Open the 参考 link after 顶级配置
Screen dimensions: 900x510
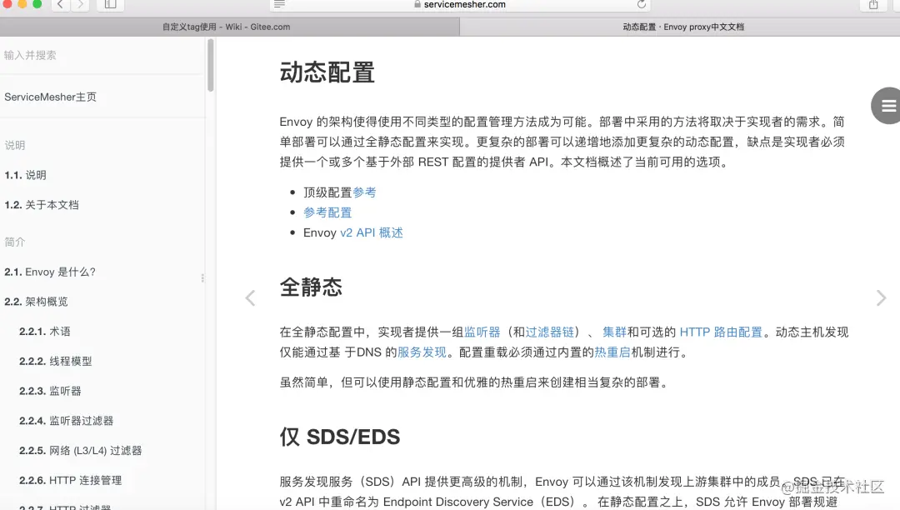coord(364,192)
